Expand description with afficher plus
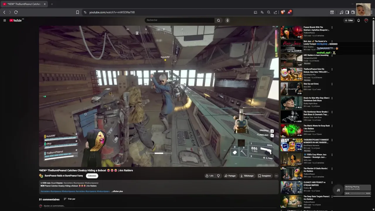The height and width of the screenshot is (211, 375). (x=117, y=191)
